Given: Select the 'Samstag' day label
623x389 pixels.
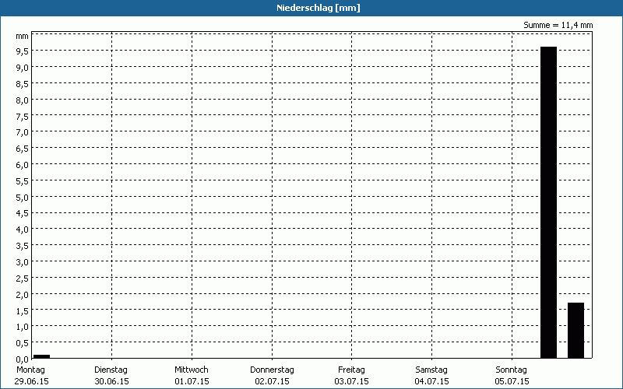Looking at the screenshot, I should (x=431, y=370).
